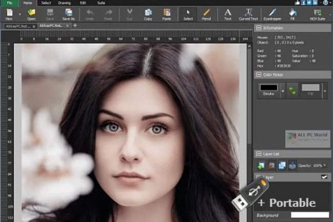The image size is (333, 222).
Task: Click the Text tool icon
Action: pyautogui.click(x=227, y=14)
